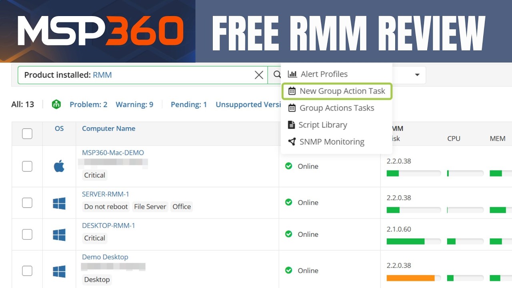Click the disk usage bar for MSP360-Mac-DEMO
This screenshot has height=288, width=512.
[414, 173]
